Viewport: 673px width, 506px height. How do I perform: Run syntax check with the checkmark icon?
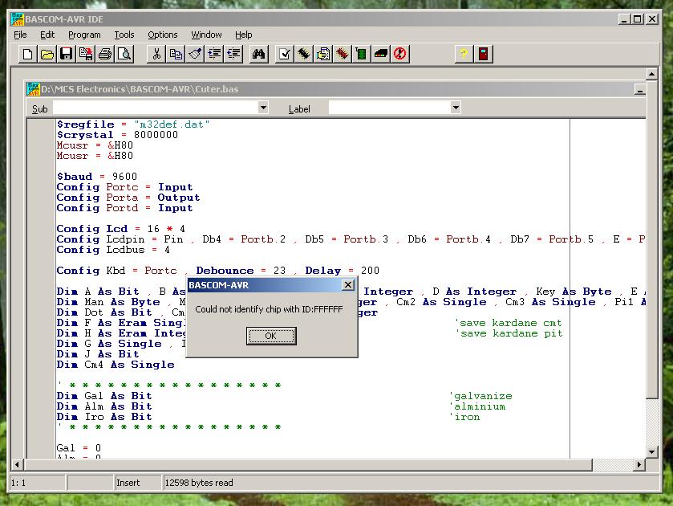pos(284,54)
